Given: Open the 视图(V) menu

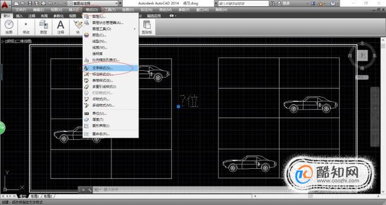Looking at the screenshot, I should [x=57, y=10].
